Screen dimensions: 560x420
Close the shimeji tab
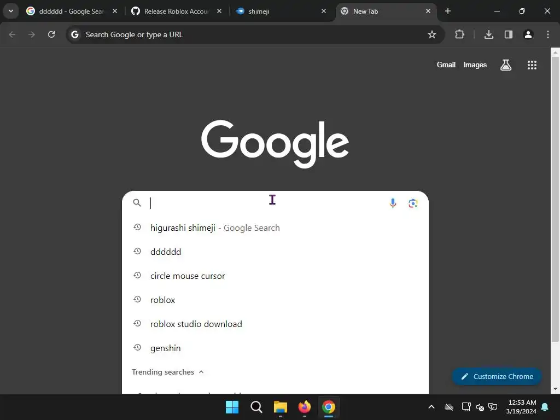[324, 11]
